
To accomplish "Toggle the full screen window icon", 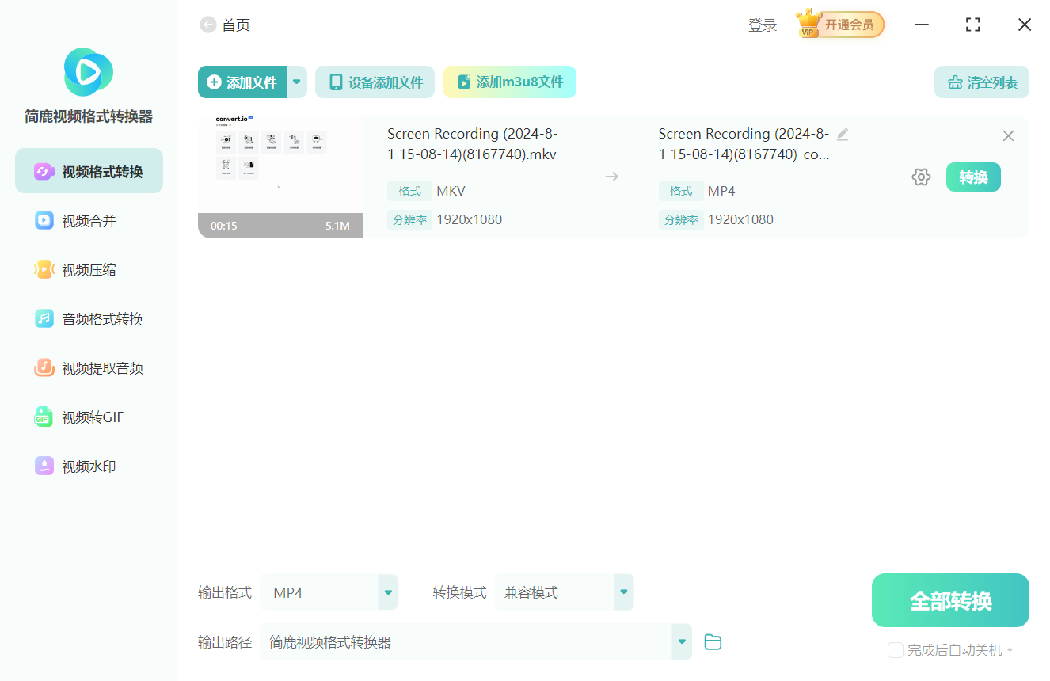I will 973,25.
